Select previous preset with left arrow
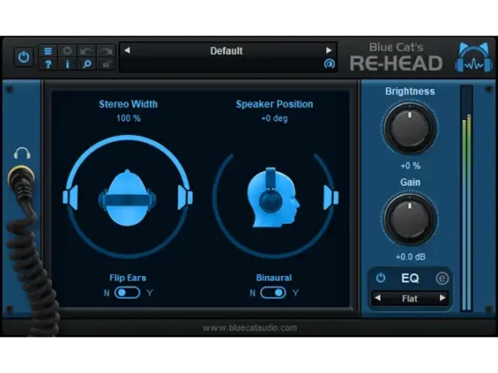Viewport: 498px width, 373px height. [x=127, y=50]
